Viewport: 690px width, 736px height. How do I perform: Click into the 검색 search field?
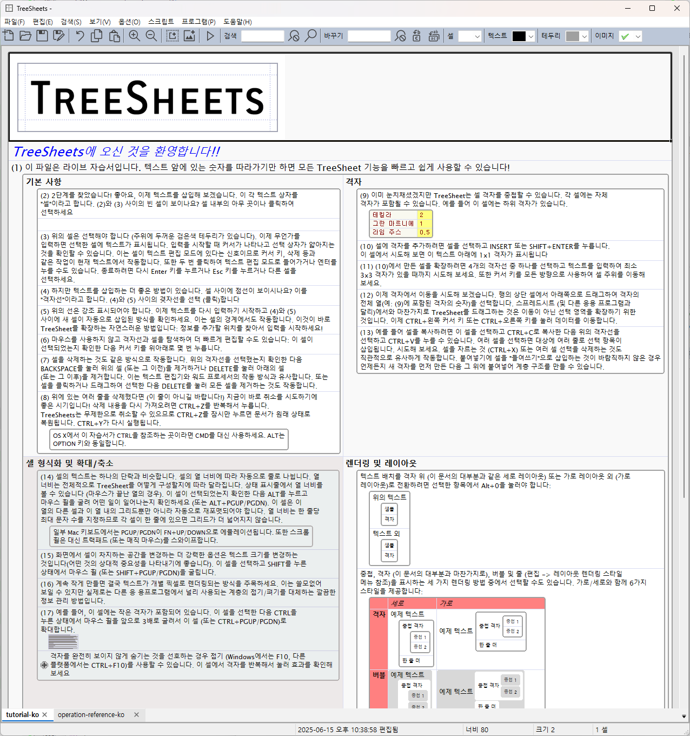(x=262, y=36)
